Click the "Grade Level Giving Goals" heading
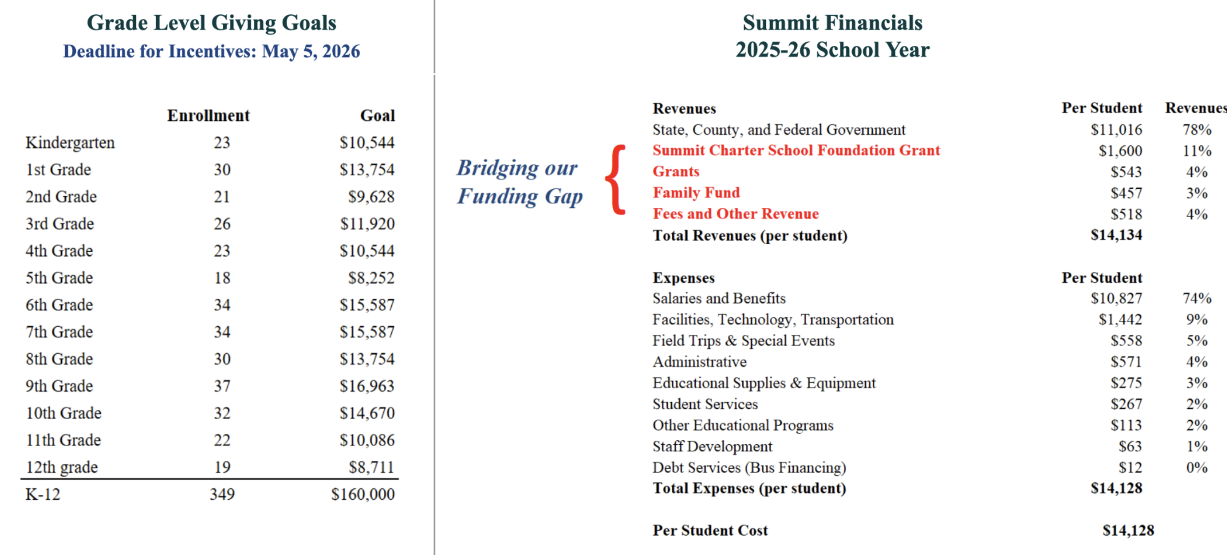1231x555 pixels. pyautogui.click(x=211, y=23)
